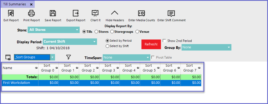Click the Sort Group 7 header

[x=191, y=68]
